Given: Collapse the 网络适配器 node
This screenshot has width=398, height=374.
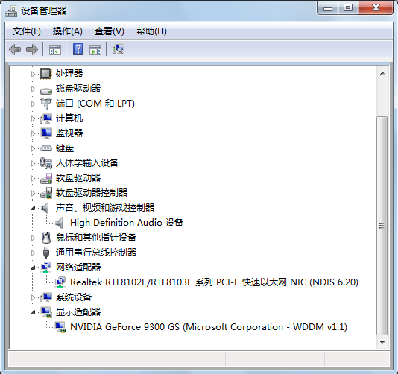Looking at the screenshot, I should pyautogui.click(x=33, y=267).
